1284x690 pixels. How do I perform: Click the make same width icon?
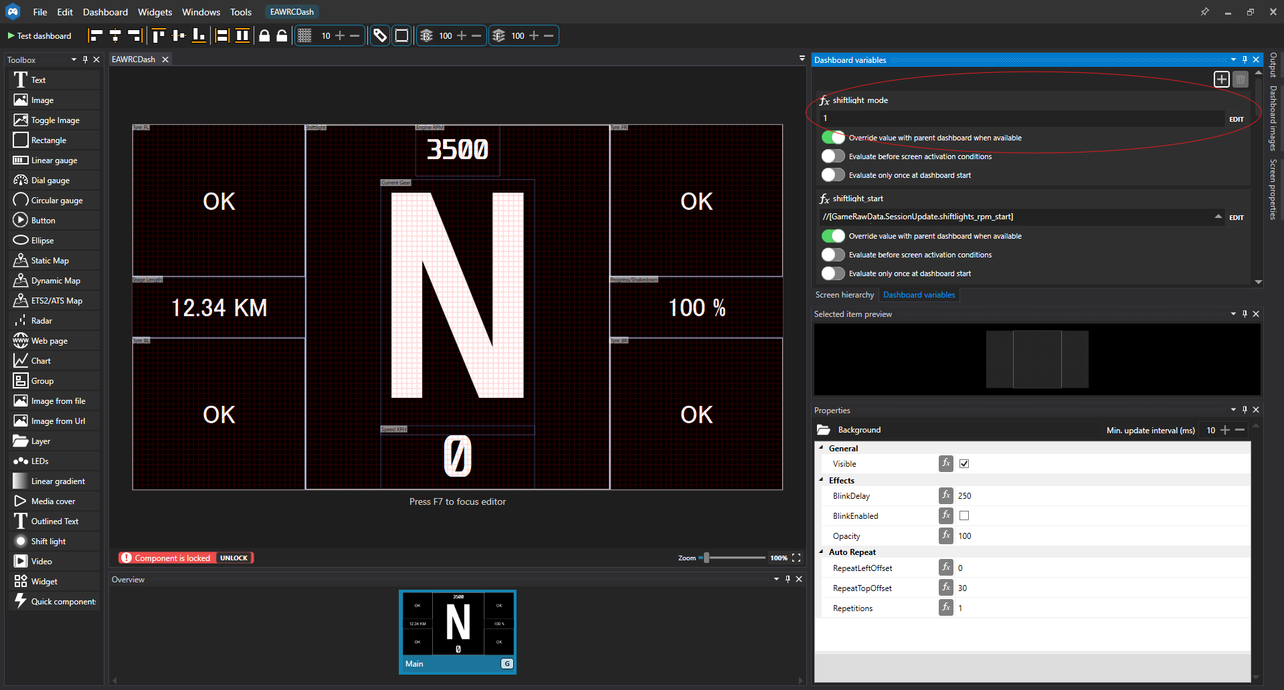222,35
